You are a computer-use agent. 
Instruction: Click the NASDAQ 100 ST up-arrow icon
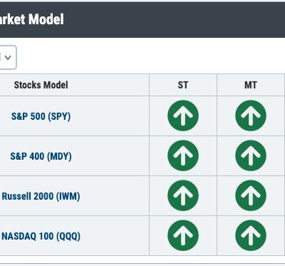(x=183, y=235)
